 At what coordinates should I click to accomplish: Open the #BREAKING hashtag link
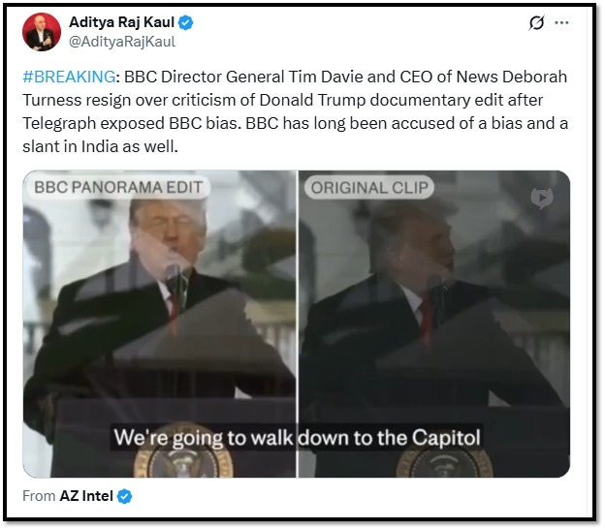[69, 77]
